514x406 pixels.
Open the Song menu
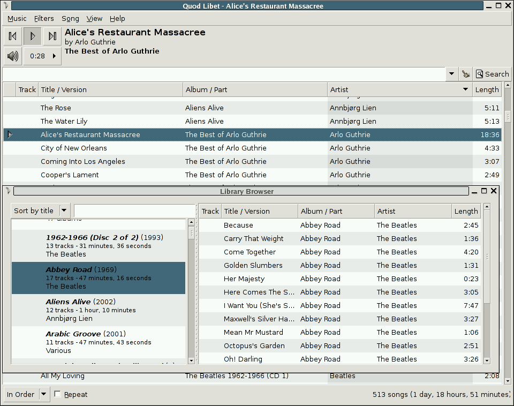click(70, 18)
